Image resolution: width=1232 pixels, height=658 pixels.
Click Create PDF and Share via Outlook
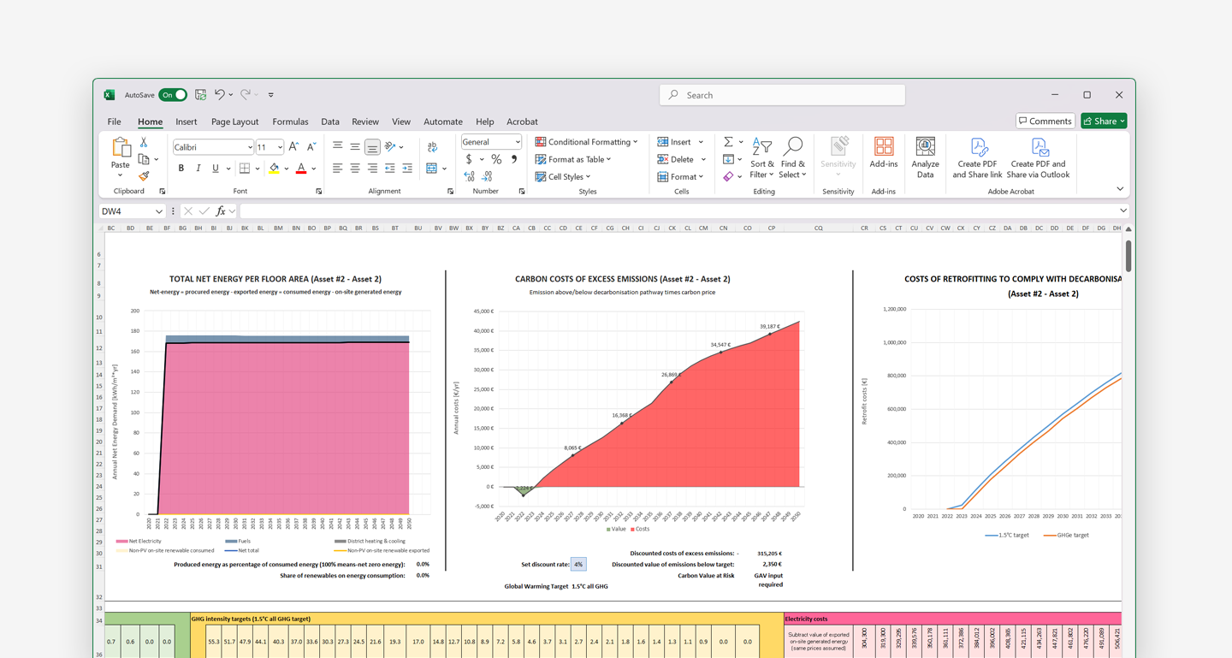[x=1038, y=157]
